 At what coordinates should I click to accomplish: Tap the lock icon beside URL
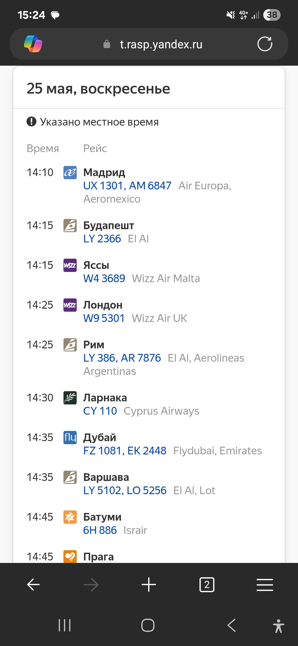(107, 44)
